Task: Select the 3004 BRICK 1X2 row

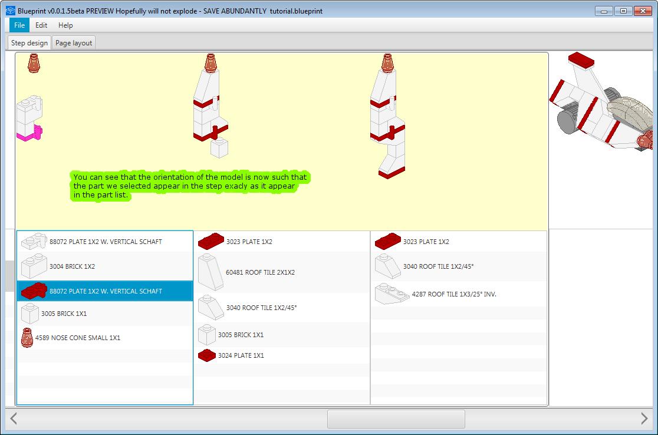Action: coord(105,266)
